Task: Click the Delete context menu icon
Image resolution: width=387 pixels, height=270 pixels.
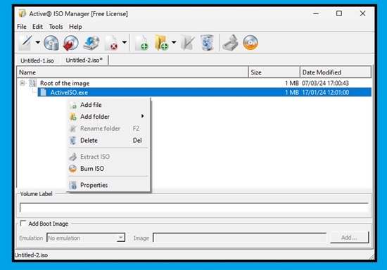Action: [x=72, y=141]
